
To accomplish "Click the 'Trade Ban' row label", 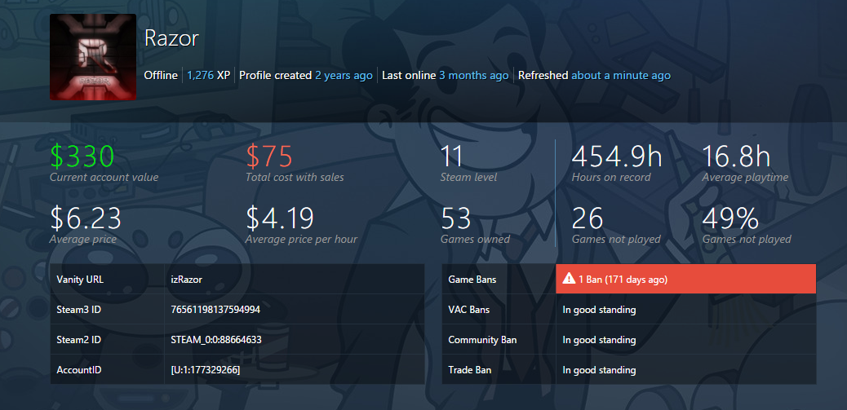I will coord(468,370).
